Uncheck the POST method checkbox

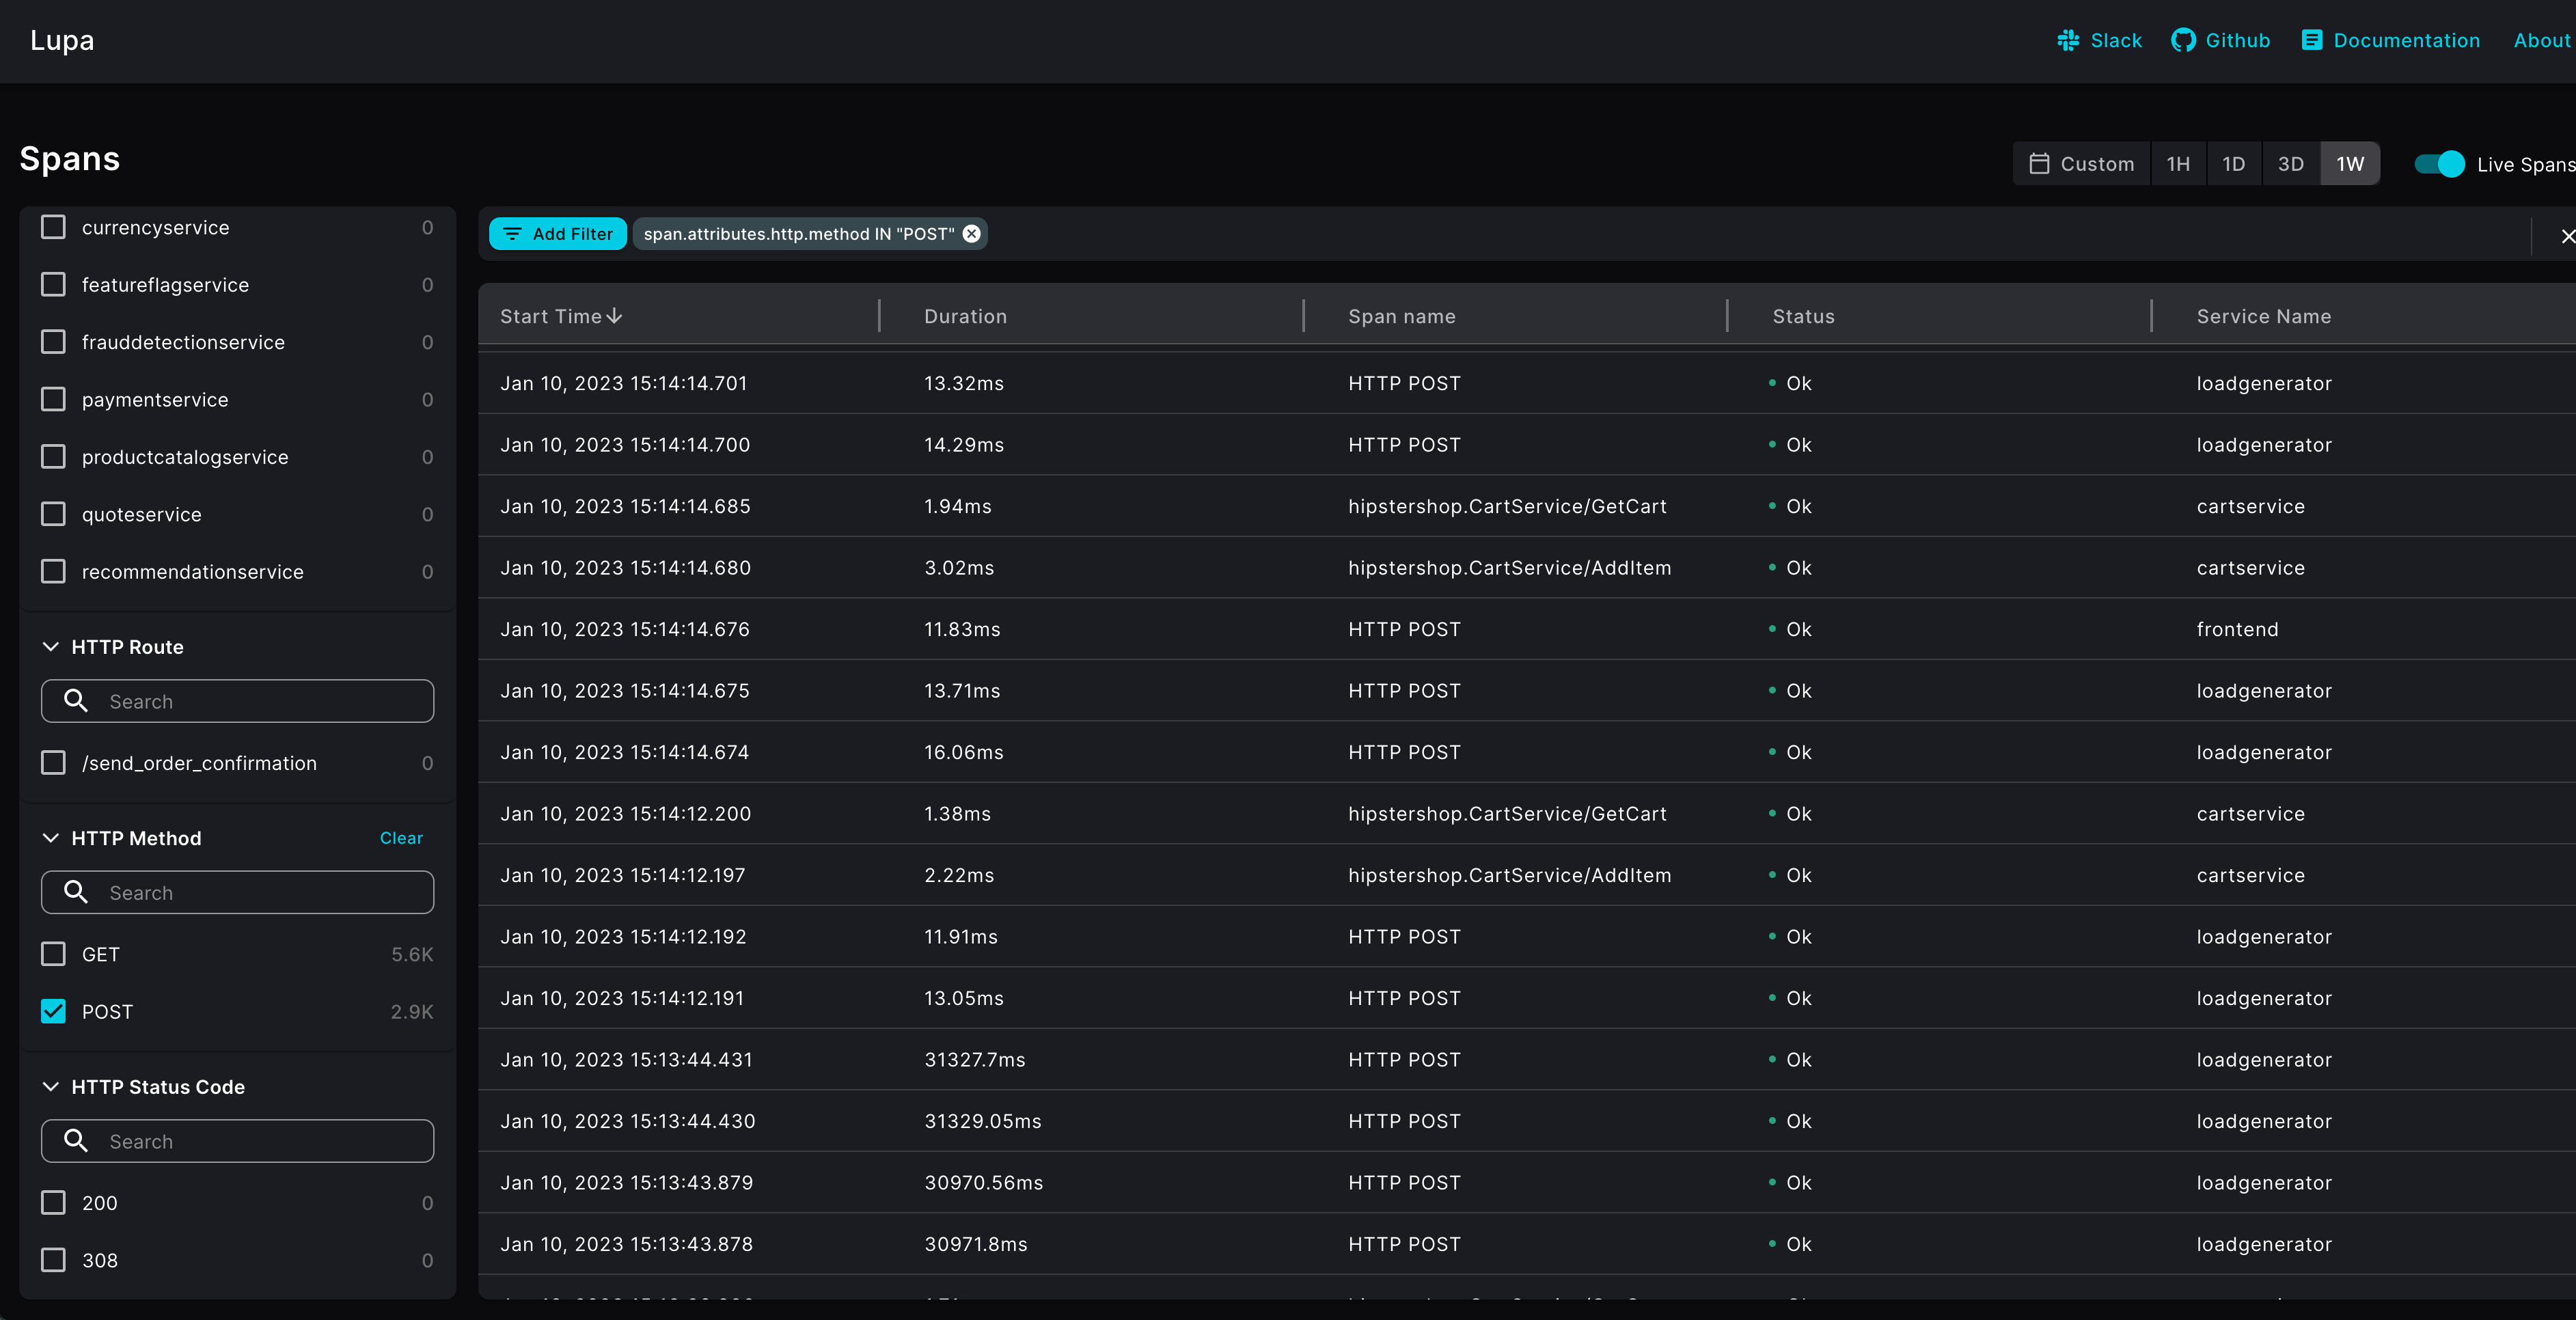point(53,1012)
